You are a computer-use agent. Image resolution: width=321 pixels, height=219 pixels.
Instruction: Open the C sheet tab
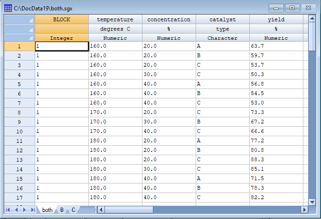tap(74, 210)
